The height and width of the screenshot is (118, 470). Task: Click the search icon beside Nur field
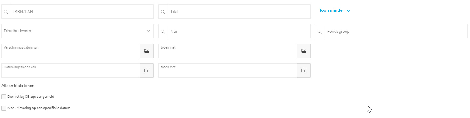pos(163,32)
